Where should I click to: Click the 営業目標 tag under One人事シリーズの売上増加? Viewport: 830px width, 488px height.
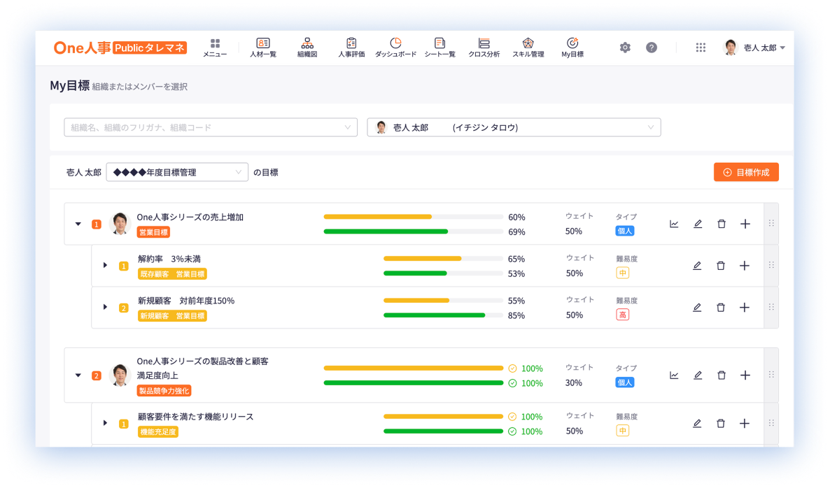153,232
